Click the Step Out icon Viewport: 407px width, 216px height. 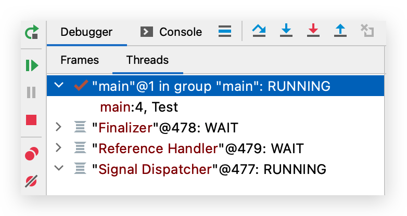tap(340, 32)
